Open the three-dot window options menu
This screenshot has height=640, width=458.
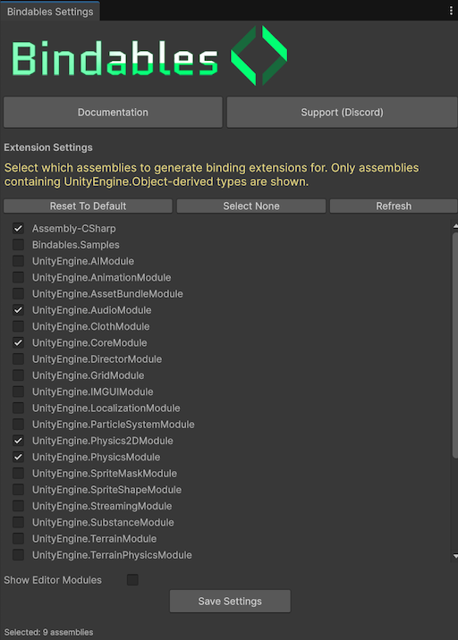tap(451, 11)
